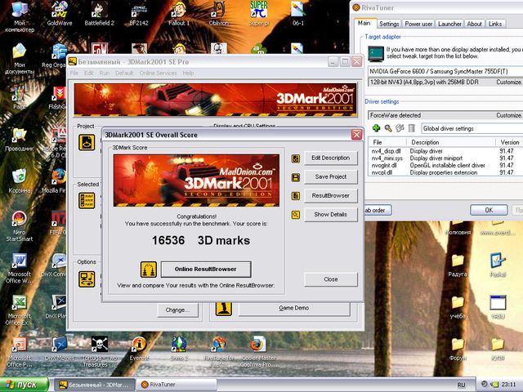This screenshot has height=392, width=523.
Task: Select the Мой компьютер desktop icon
Action: click(20, 16)
